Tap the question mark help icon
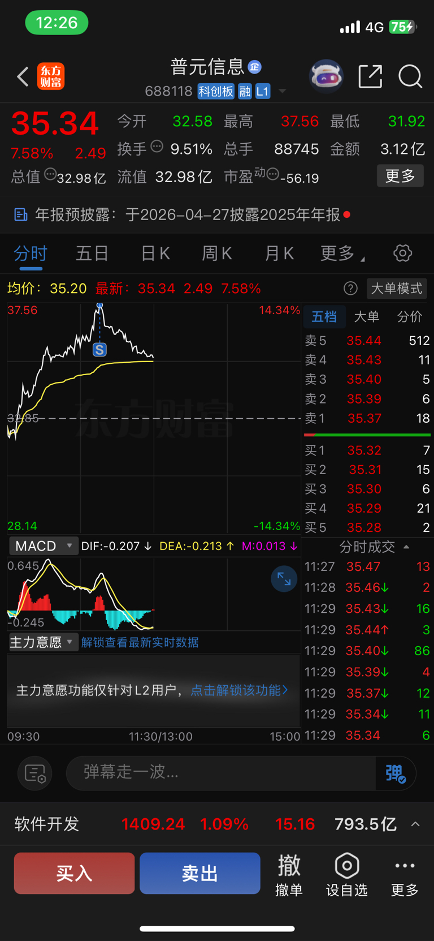Screen dimensions: 434x941 (x=350, y=289)
